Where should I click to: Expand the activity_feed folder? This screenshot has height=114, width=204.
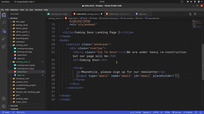[22, 25]
